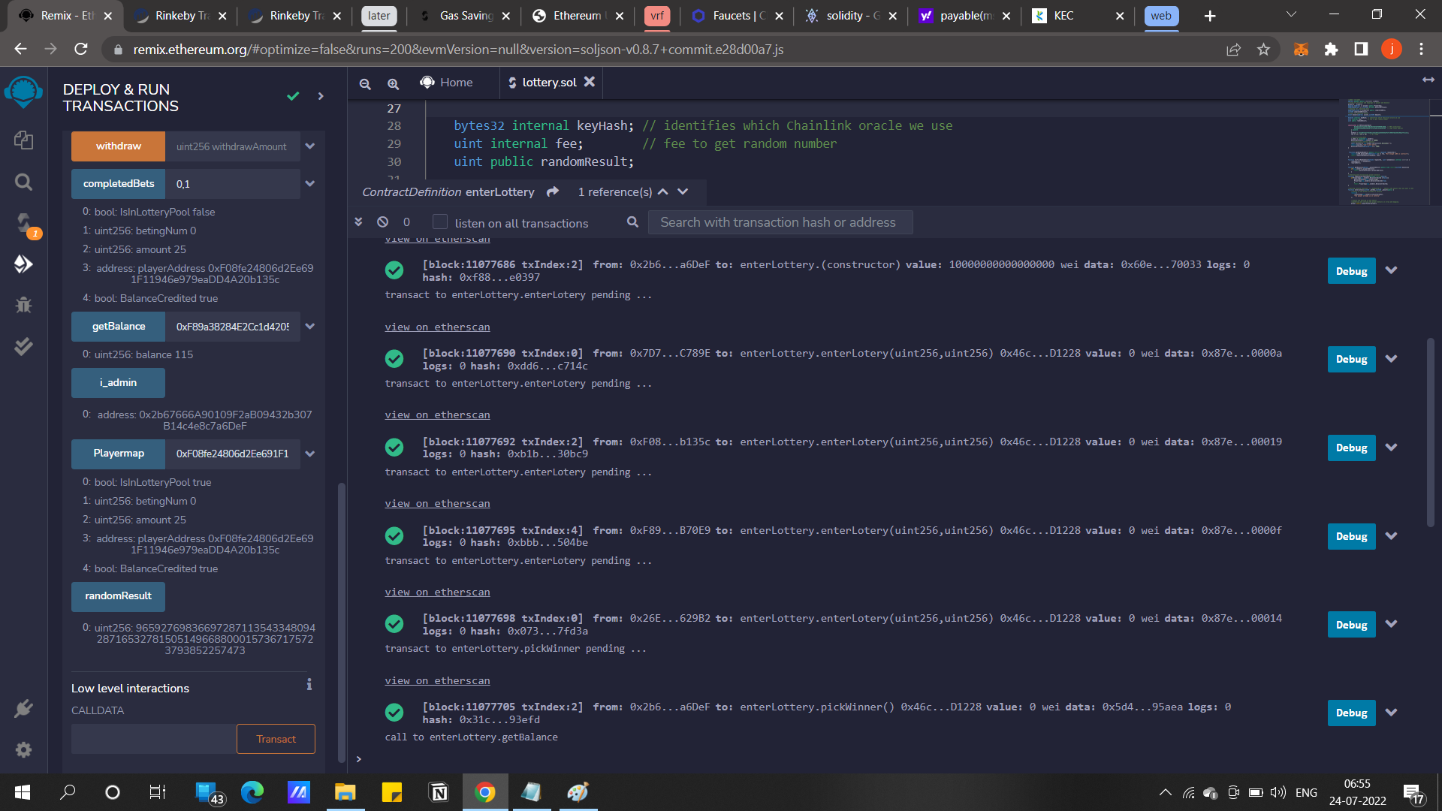Close the lottery.sol tab
1442x811 pixels.
pos(590,82)
